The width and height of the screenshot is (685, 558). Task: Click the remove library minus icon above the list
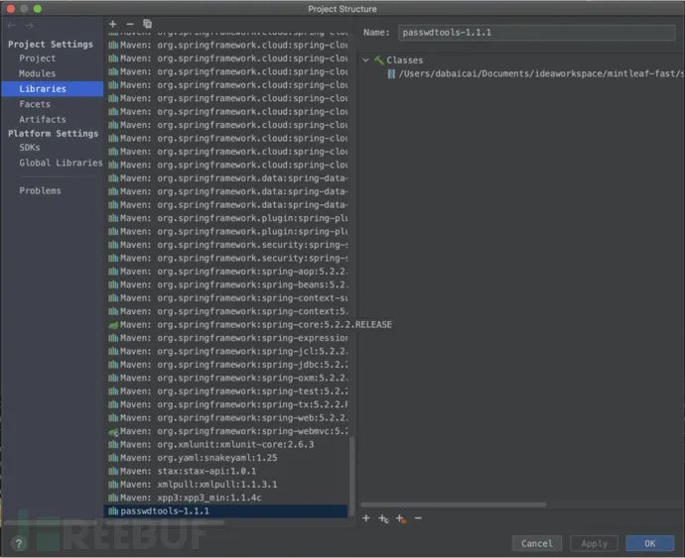(130, 24)
